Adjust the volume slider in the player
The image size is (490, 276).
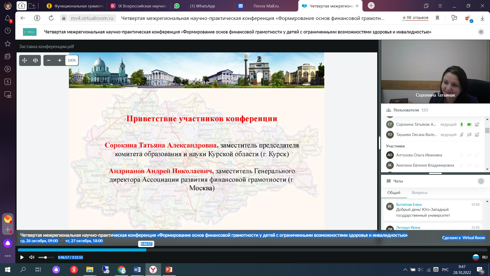tap(46, 257)
